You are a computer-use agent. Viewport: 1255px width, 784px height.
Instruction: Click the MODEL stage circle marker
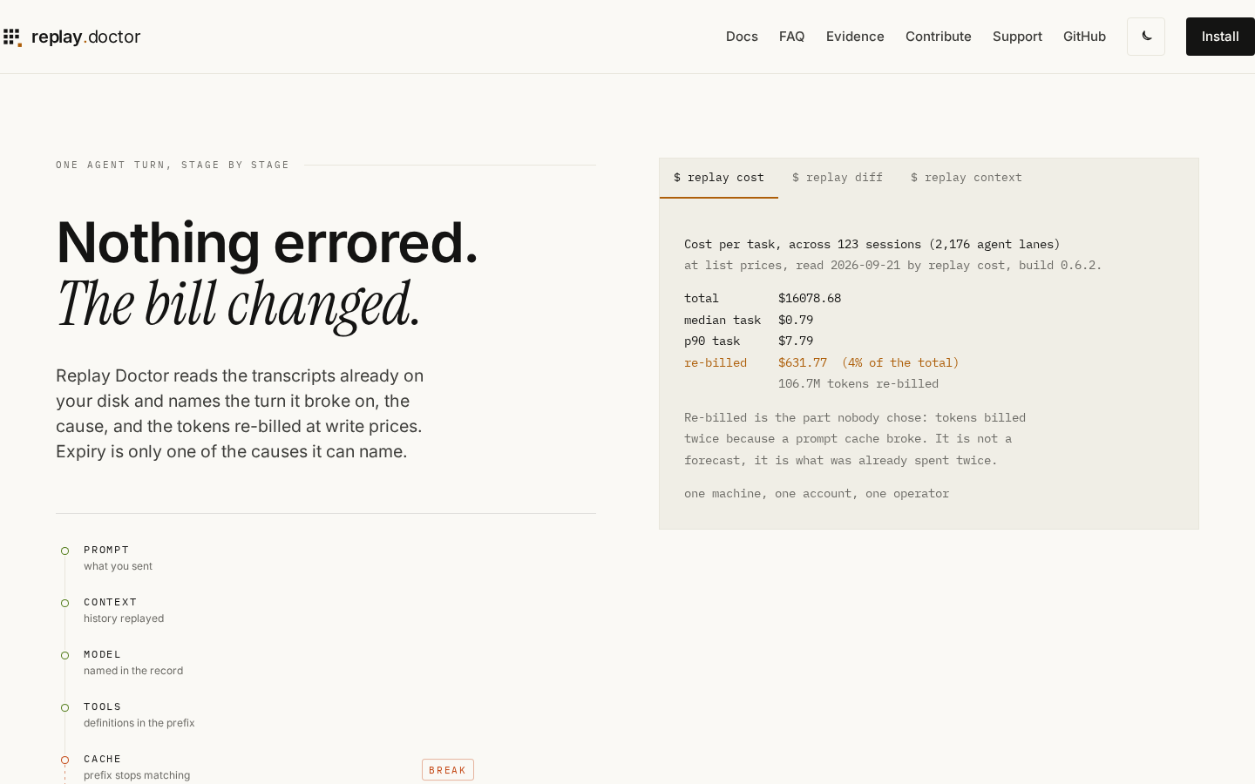(x=64, y=655)
